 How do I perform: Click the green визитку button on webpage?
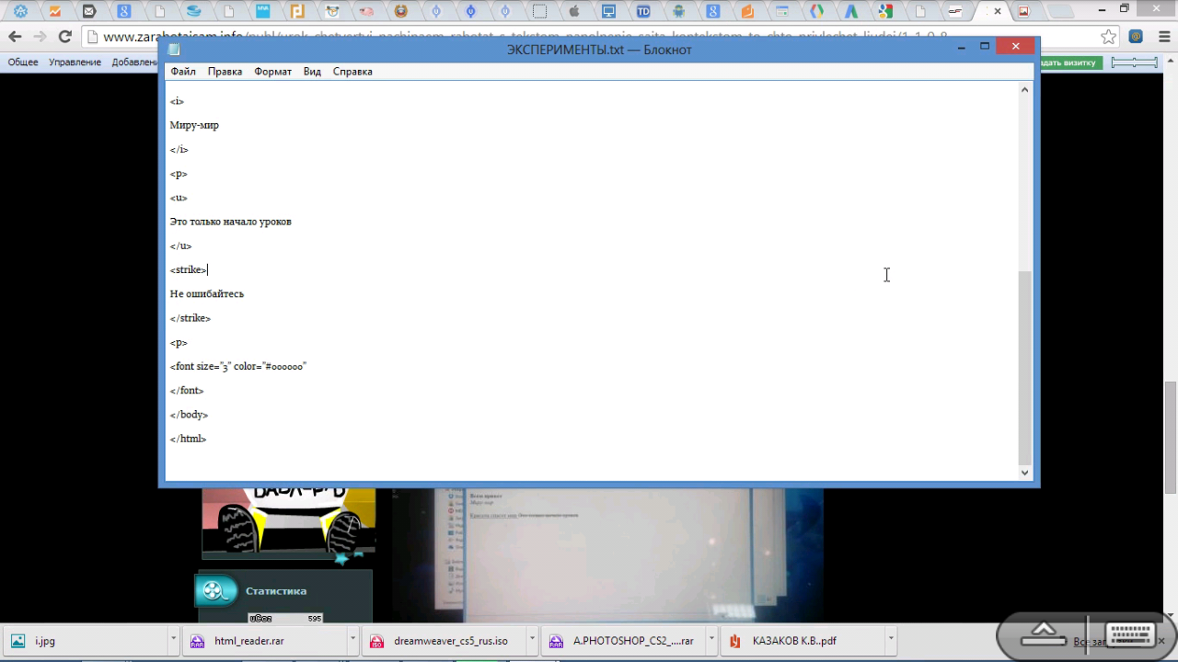pyautogui.click(x=1071, y=63)
